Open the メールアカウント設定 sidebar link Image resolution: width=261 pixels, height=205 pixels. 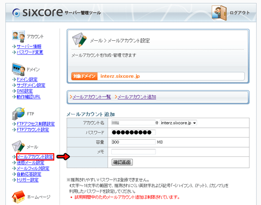35,157
